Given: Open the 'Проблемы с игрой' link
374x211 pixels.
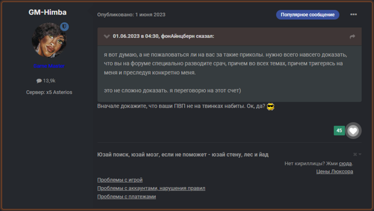Looking at the screenshot, I should click(x=120, y=180).
